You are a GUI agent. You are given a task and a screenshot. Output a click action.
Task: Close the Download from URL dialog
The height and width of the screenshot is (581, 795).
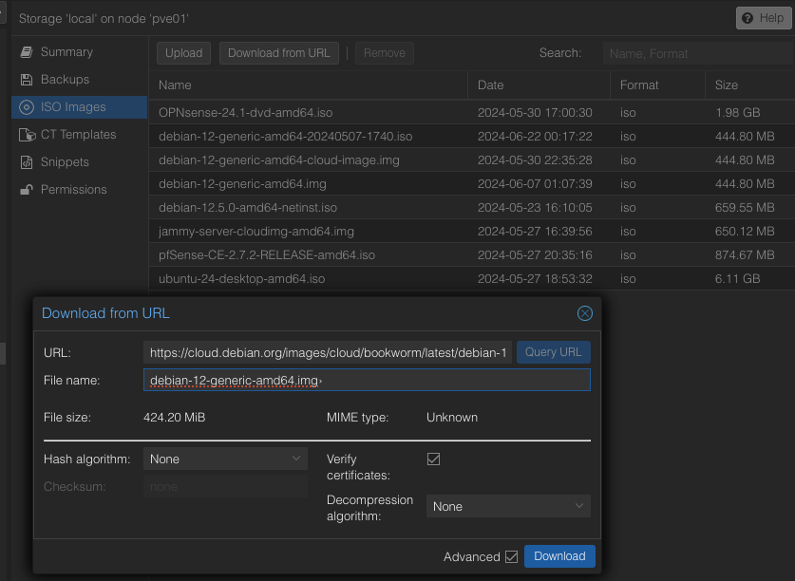[x=585, y=313]
